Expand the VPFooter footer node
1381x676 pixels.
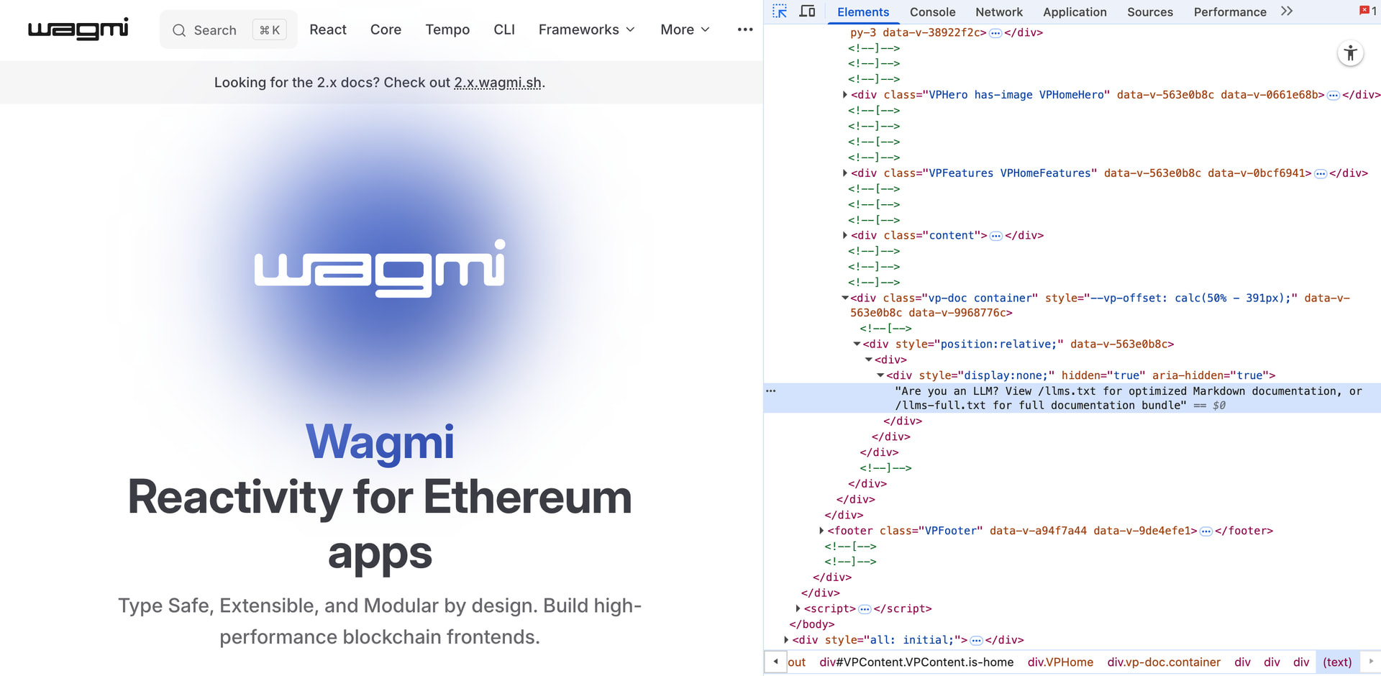tap(821, 531)
